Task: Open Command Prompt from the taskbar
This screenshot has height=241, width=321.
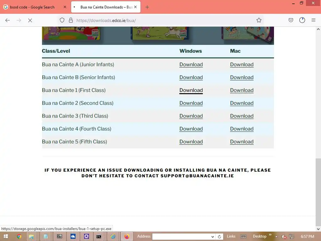Action: (x=99, y=237)
